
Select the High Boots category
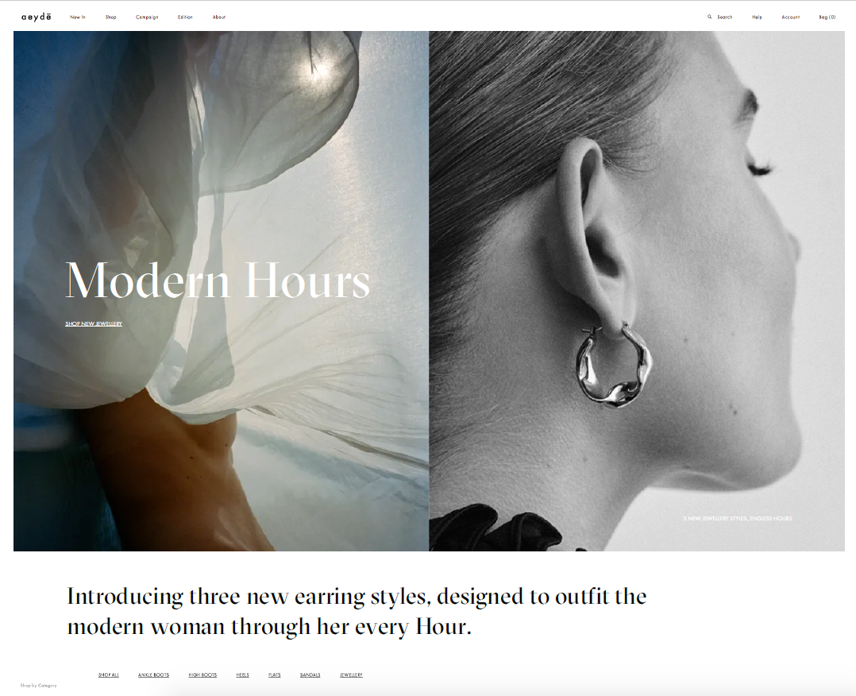[x=202, y=675]
